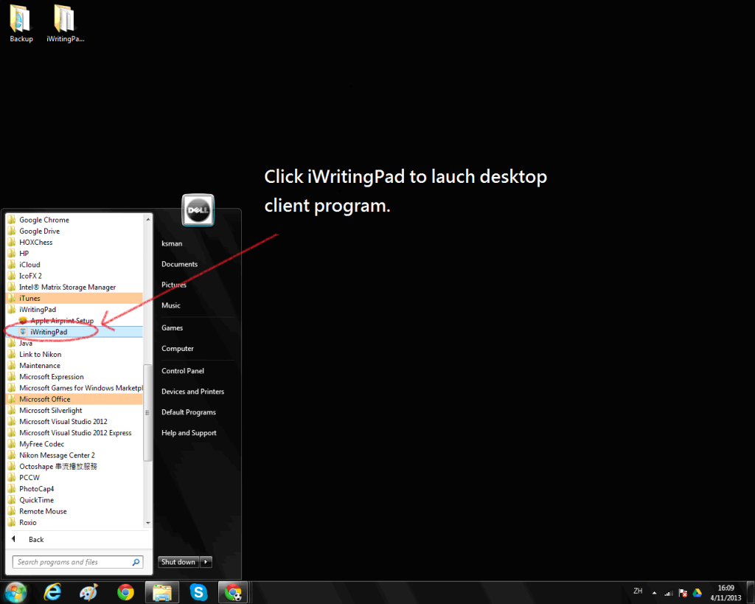This screenshot has height=604, width=755.
Task: Expand Link to Nikon folder
Action: point(74,355)
